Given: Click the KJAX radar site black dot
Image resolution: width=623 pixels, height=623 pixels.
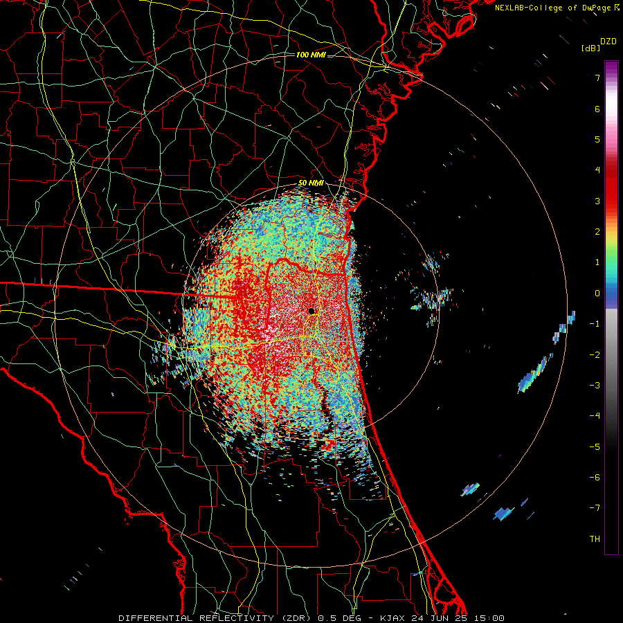Looking at the screenshot, I should 312,311.
